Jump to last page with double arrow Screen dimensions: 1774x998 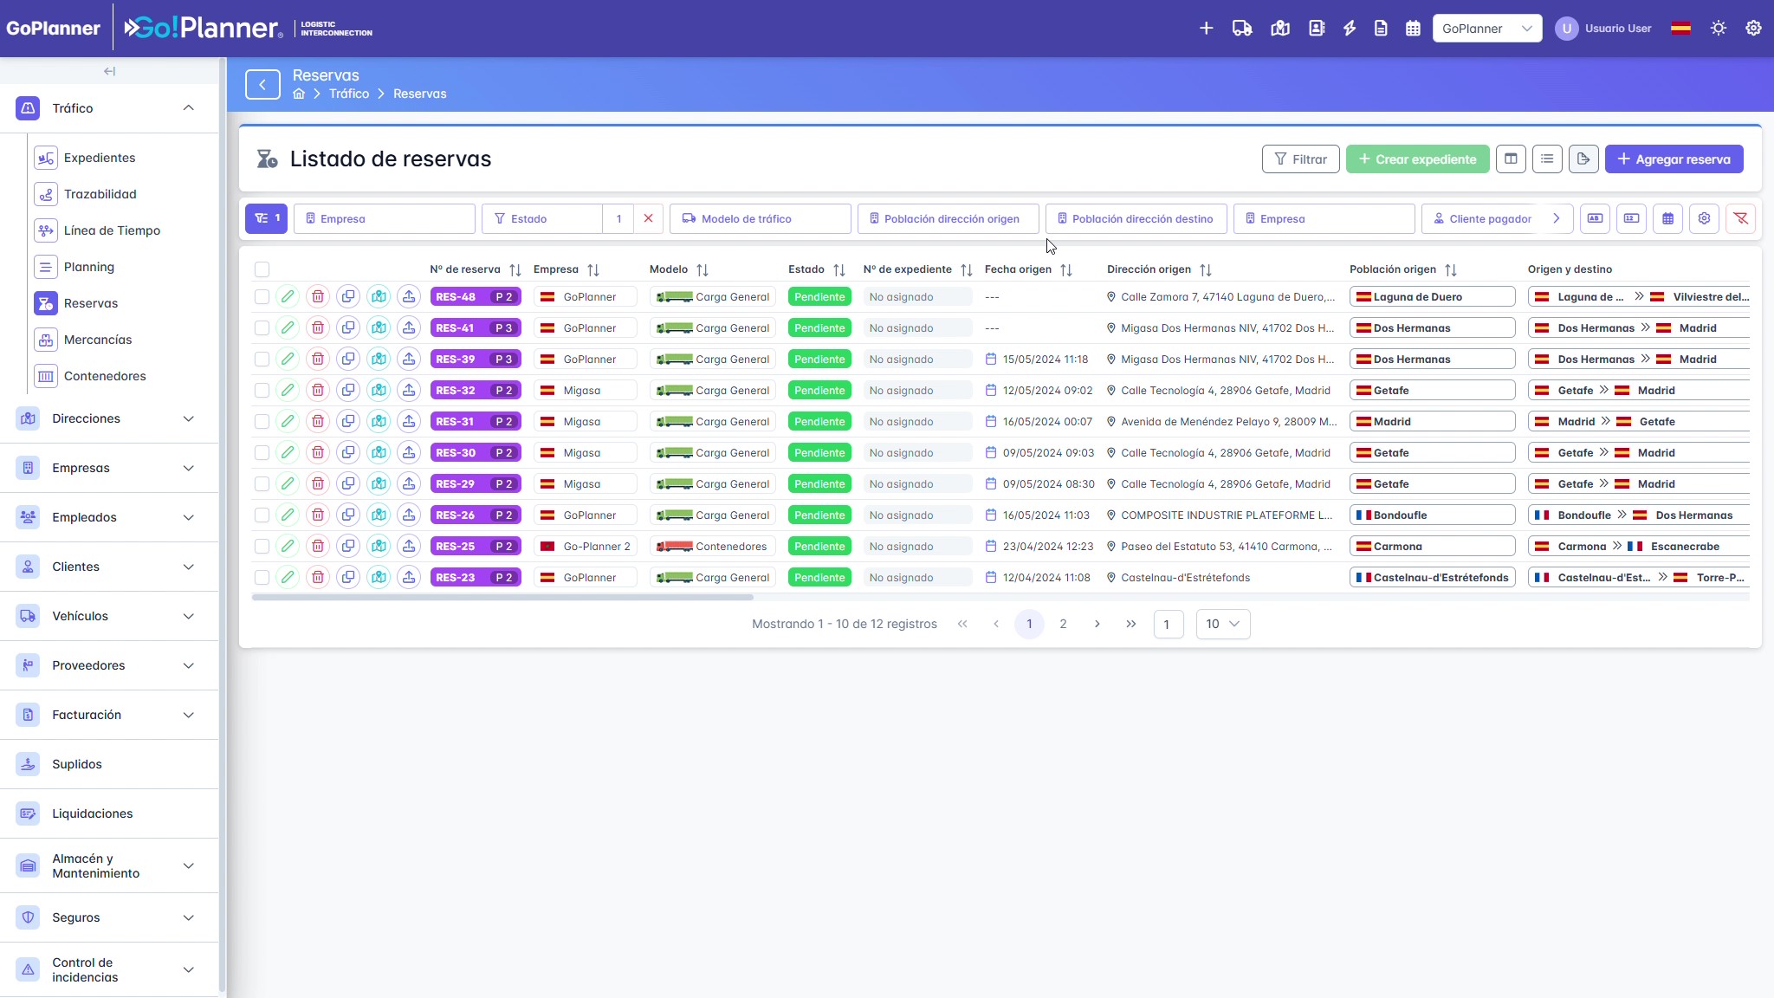point(1130,625)
